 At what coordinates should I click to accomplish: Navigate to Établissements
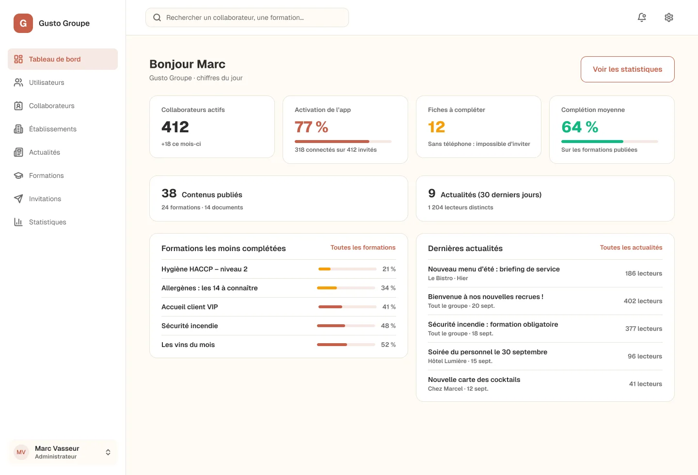pos(63,129)
